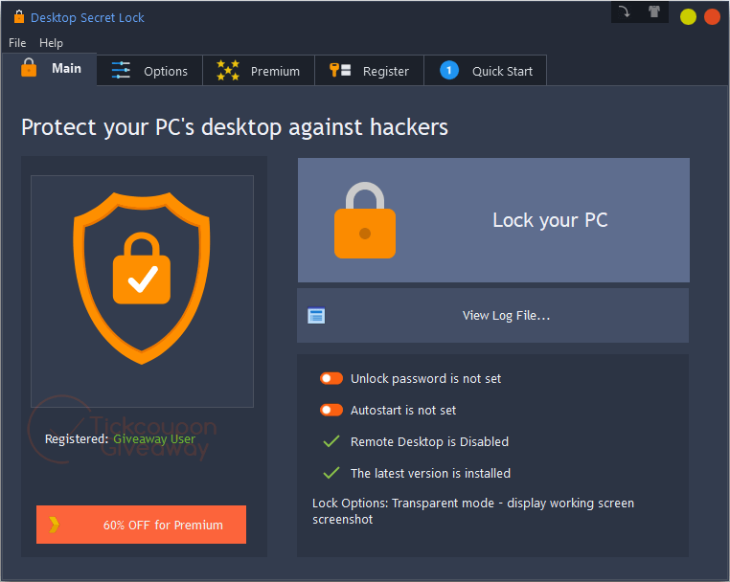The width and height of the screenshot is (730, 582).
Task: Go to the Register tab
Action: point(369,71)
